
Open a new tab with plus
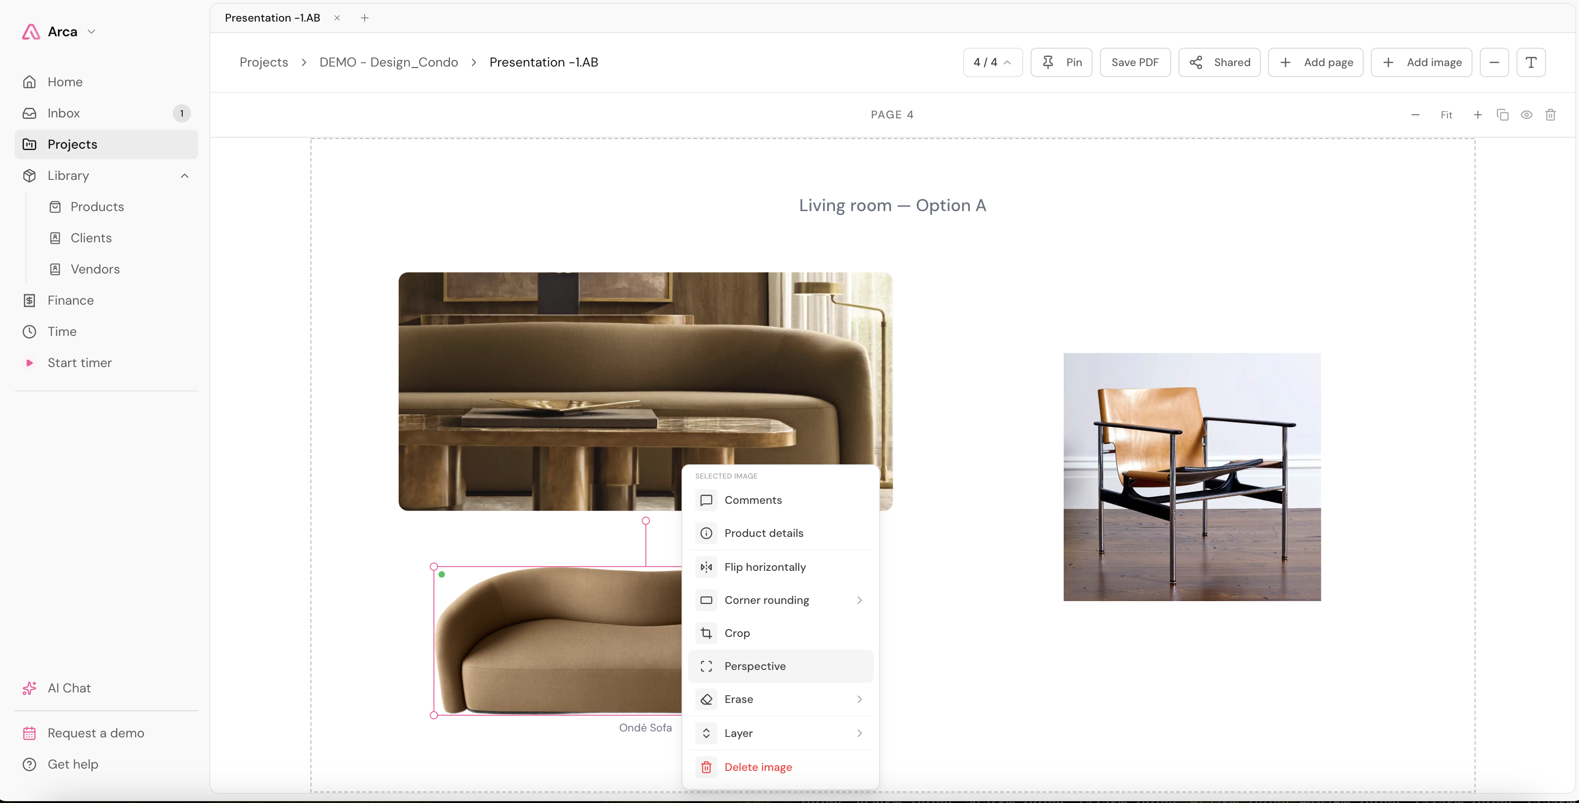click(365, 18)
